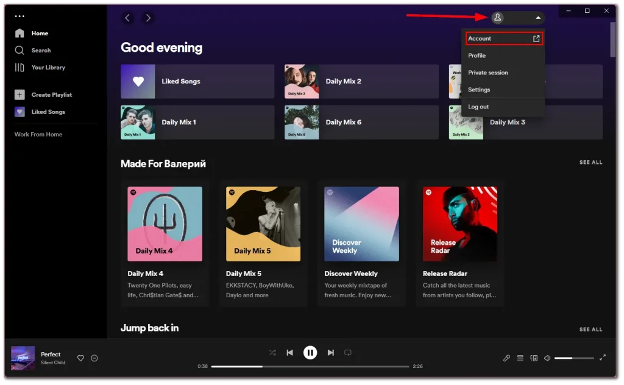Navigate forward with the right arrow
This screenshot has height=385, width=624.
coord(148,18)
